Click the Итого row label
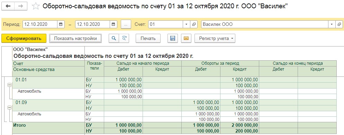 [20, 125]
